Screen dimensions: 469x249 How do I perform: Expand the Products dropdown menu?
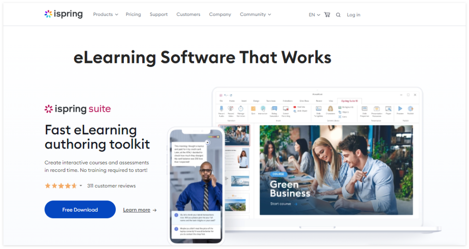click(106, 15)
